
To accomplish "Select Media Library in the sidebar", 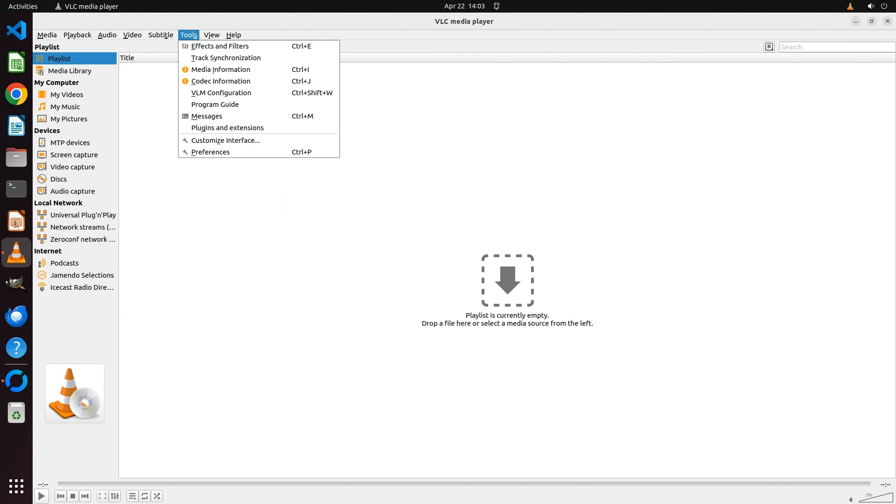I will 70,71.
